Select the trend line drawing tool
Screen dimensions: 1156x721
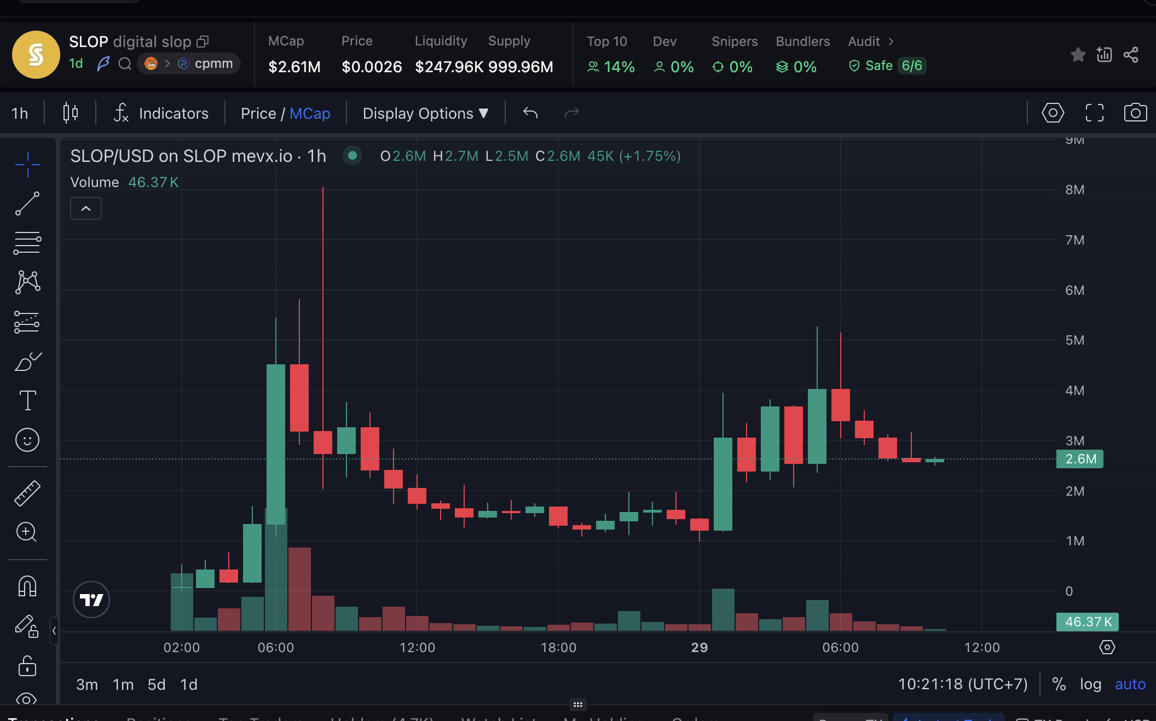tap(27, 203)
